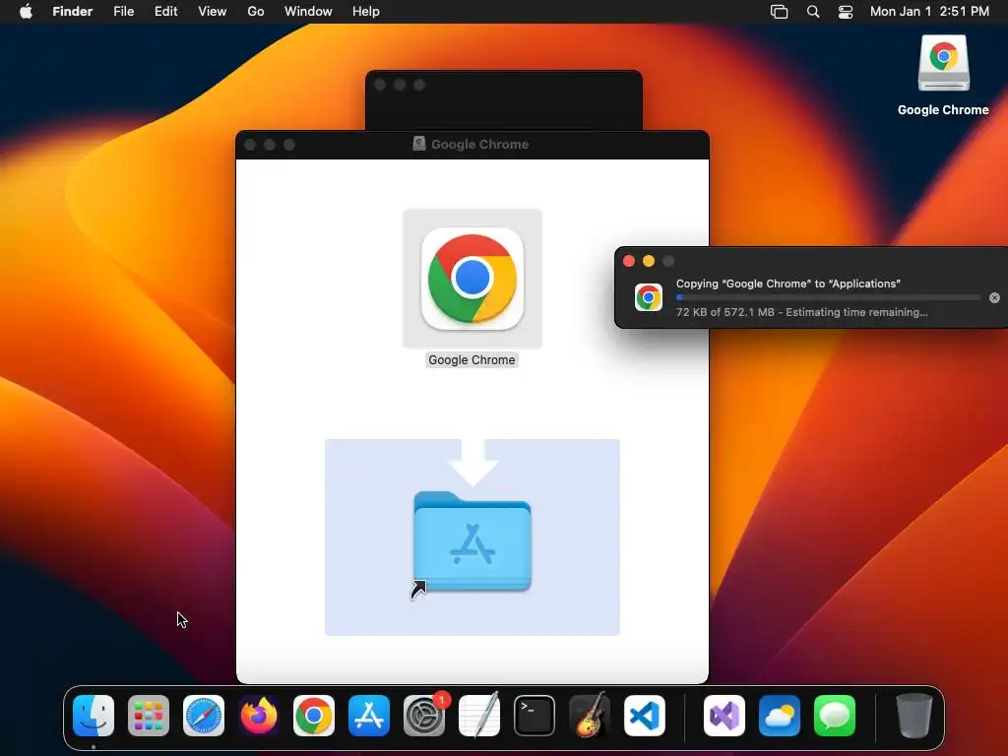This screenshot has width=1008, height=756.
Task: Open the Finder menu
Action: [x=73, y=12]
